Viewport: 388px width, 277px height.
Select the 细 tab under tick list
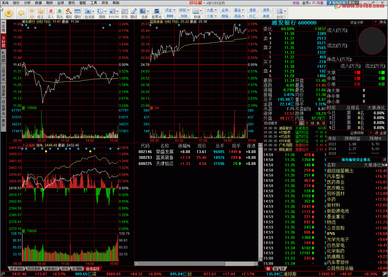point(268,269)
